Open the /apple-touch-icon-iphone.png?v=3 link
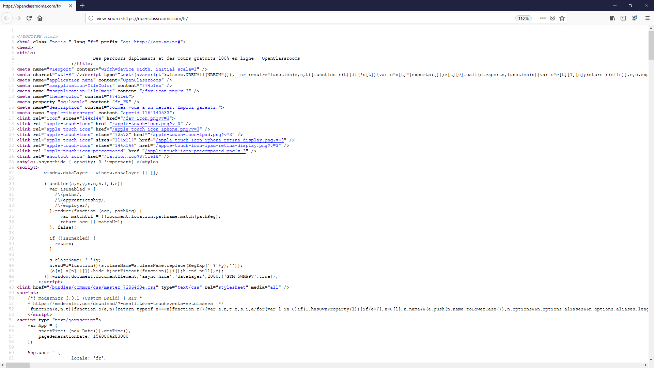The width and height of the screenshot is (654, 368). pyautogui.click(x=156, y=129)
